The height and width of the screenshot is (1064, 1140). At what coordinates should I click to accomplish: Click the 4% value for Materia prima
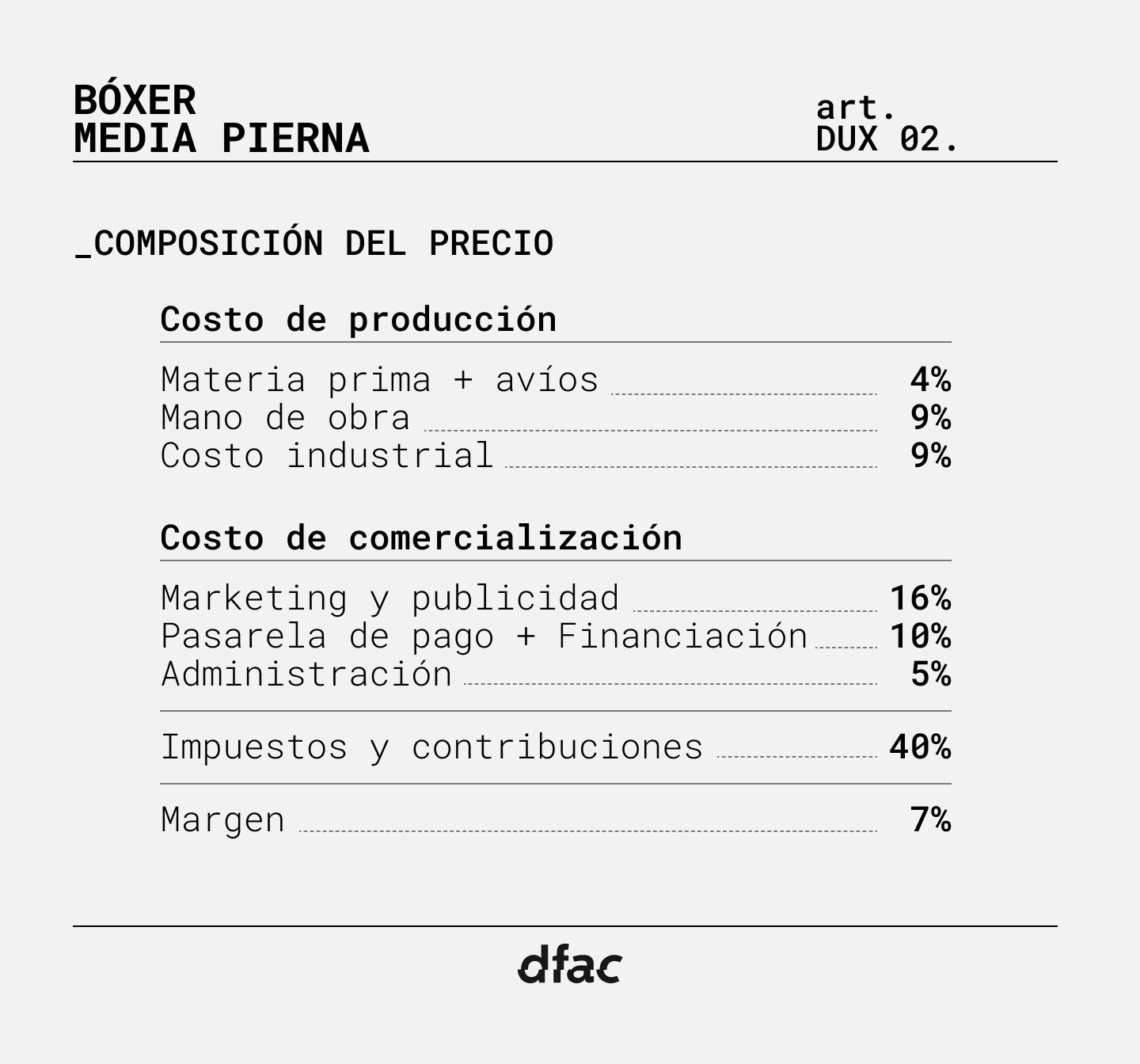(930, 380)
